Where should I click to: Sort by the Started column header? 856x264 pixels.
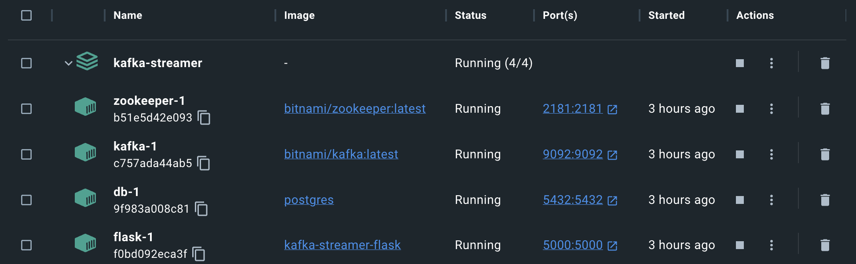666,15
